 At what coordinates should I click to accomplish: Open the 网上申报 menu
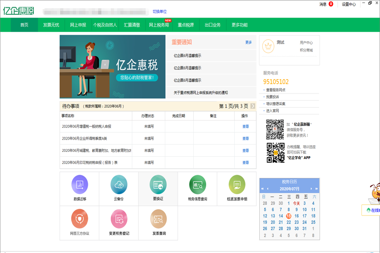pyautogui.click(x=78, y=25)
